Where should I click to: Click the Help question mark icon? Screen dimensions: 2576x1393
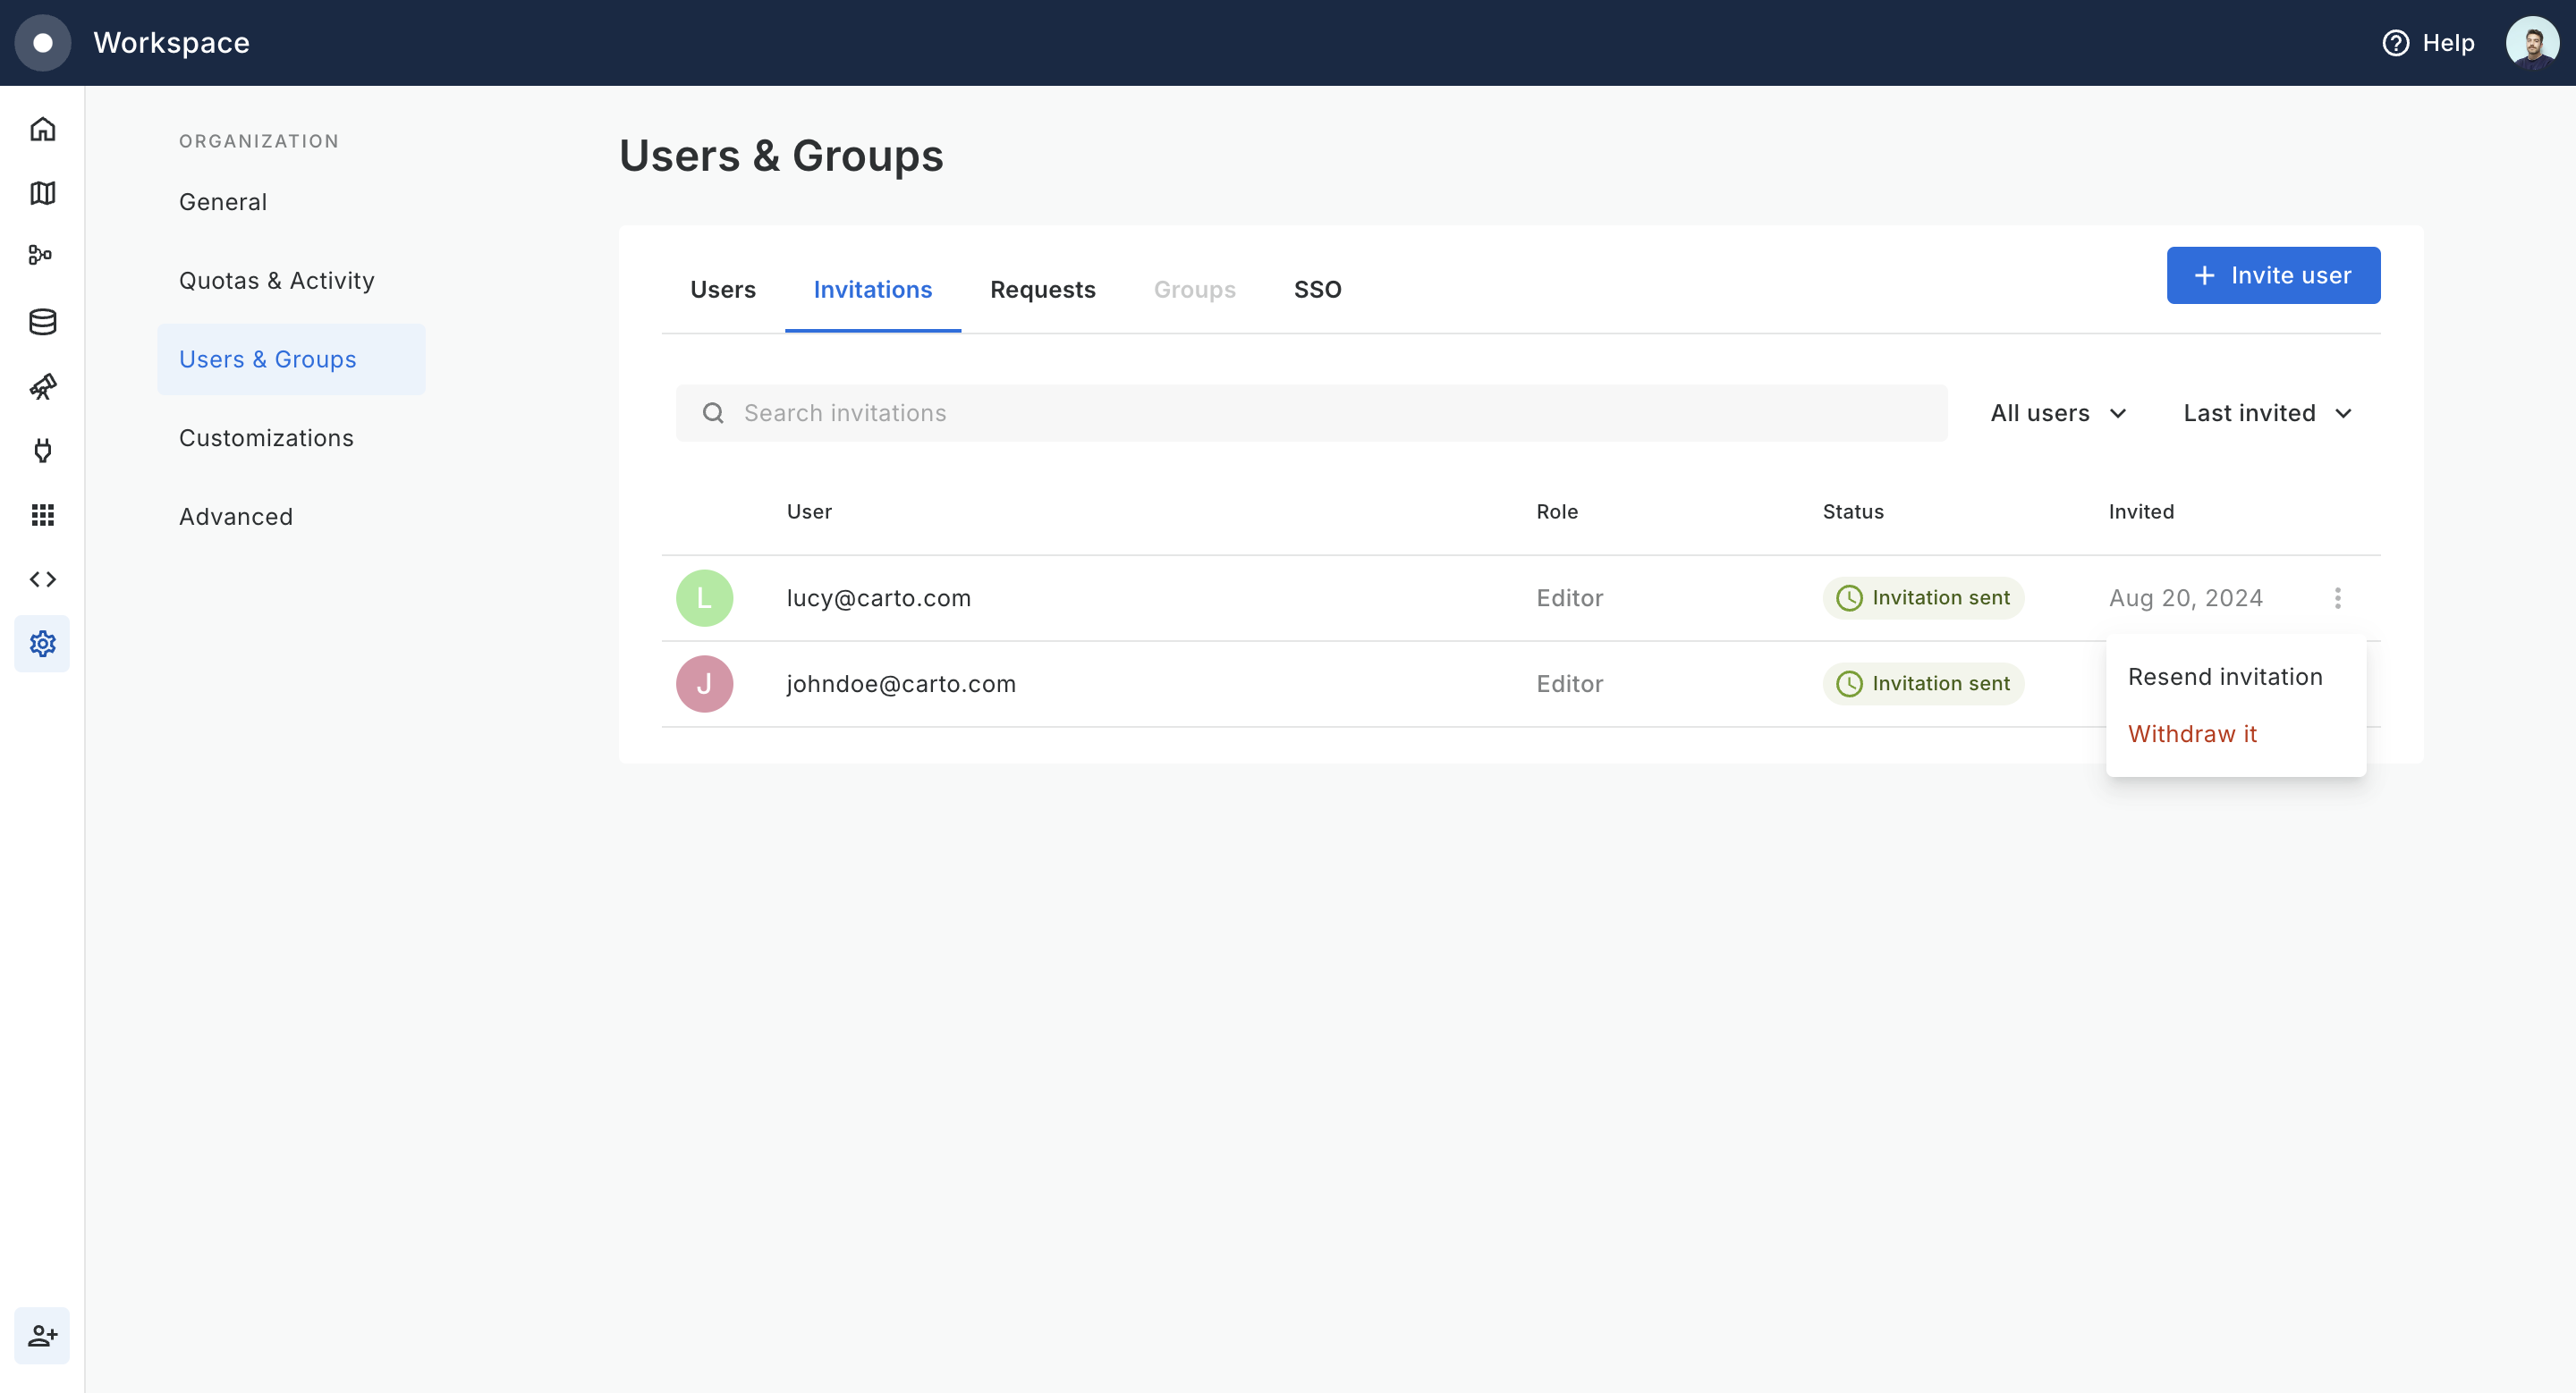point(2395,43)
